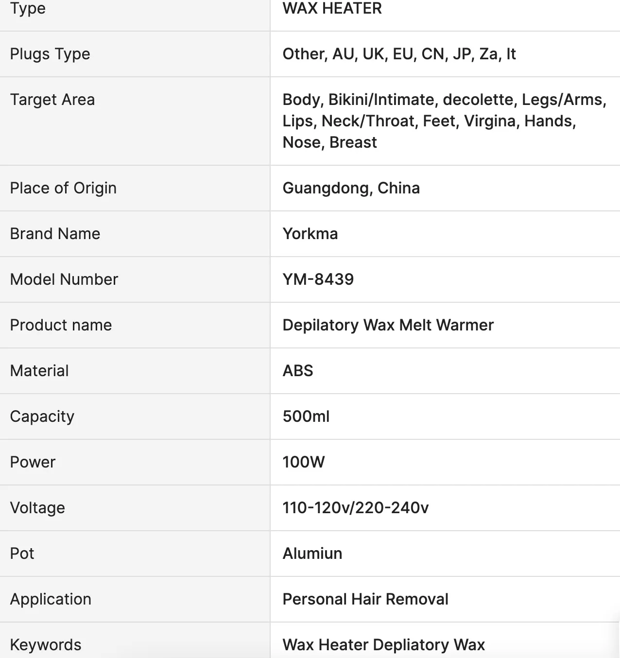Click the plug types list value

click(399, 54)
